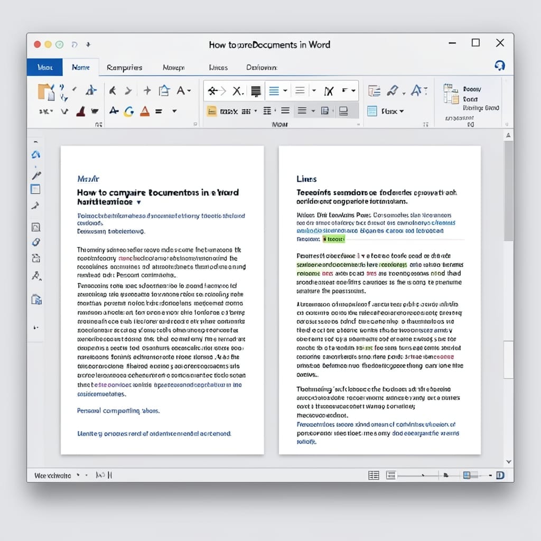Toggle the blue panel view icon in status bar
This screenshot has width=541, height=541.
click(x=467, y=475)
